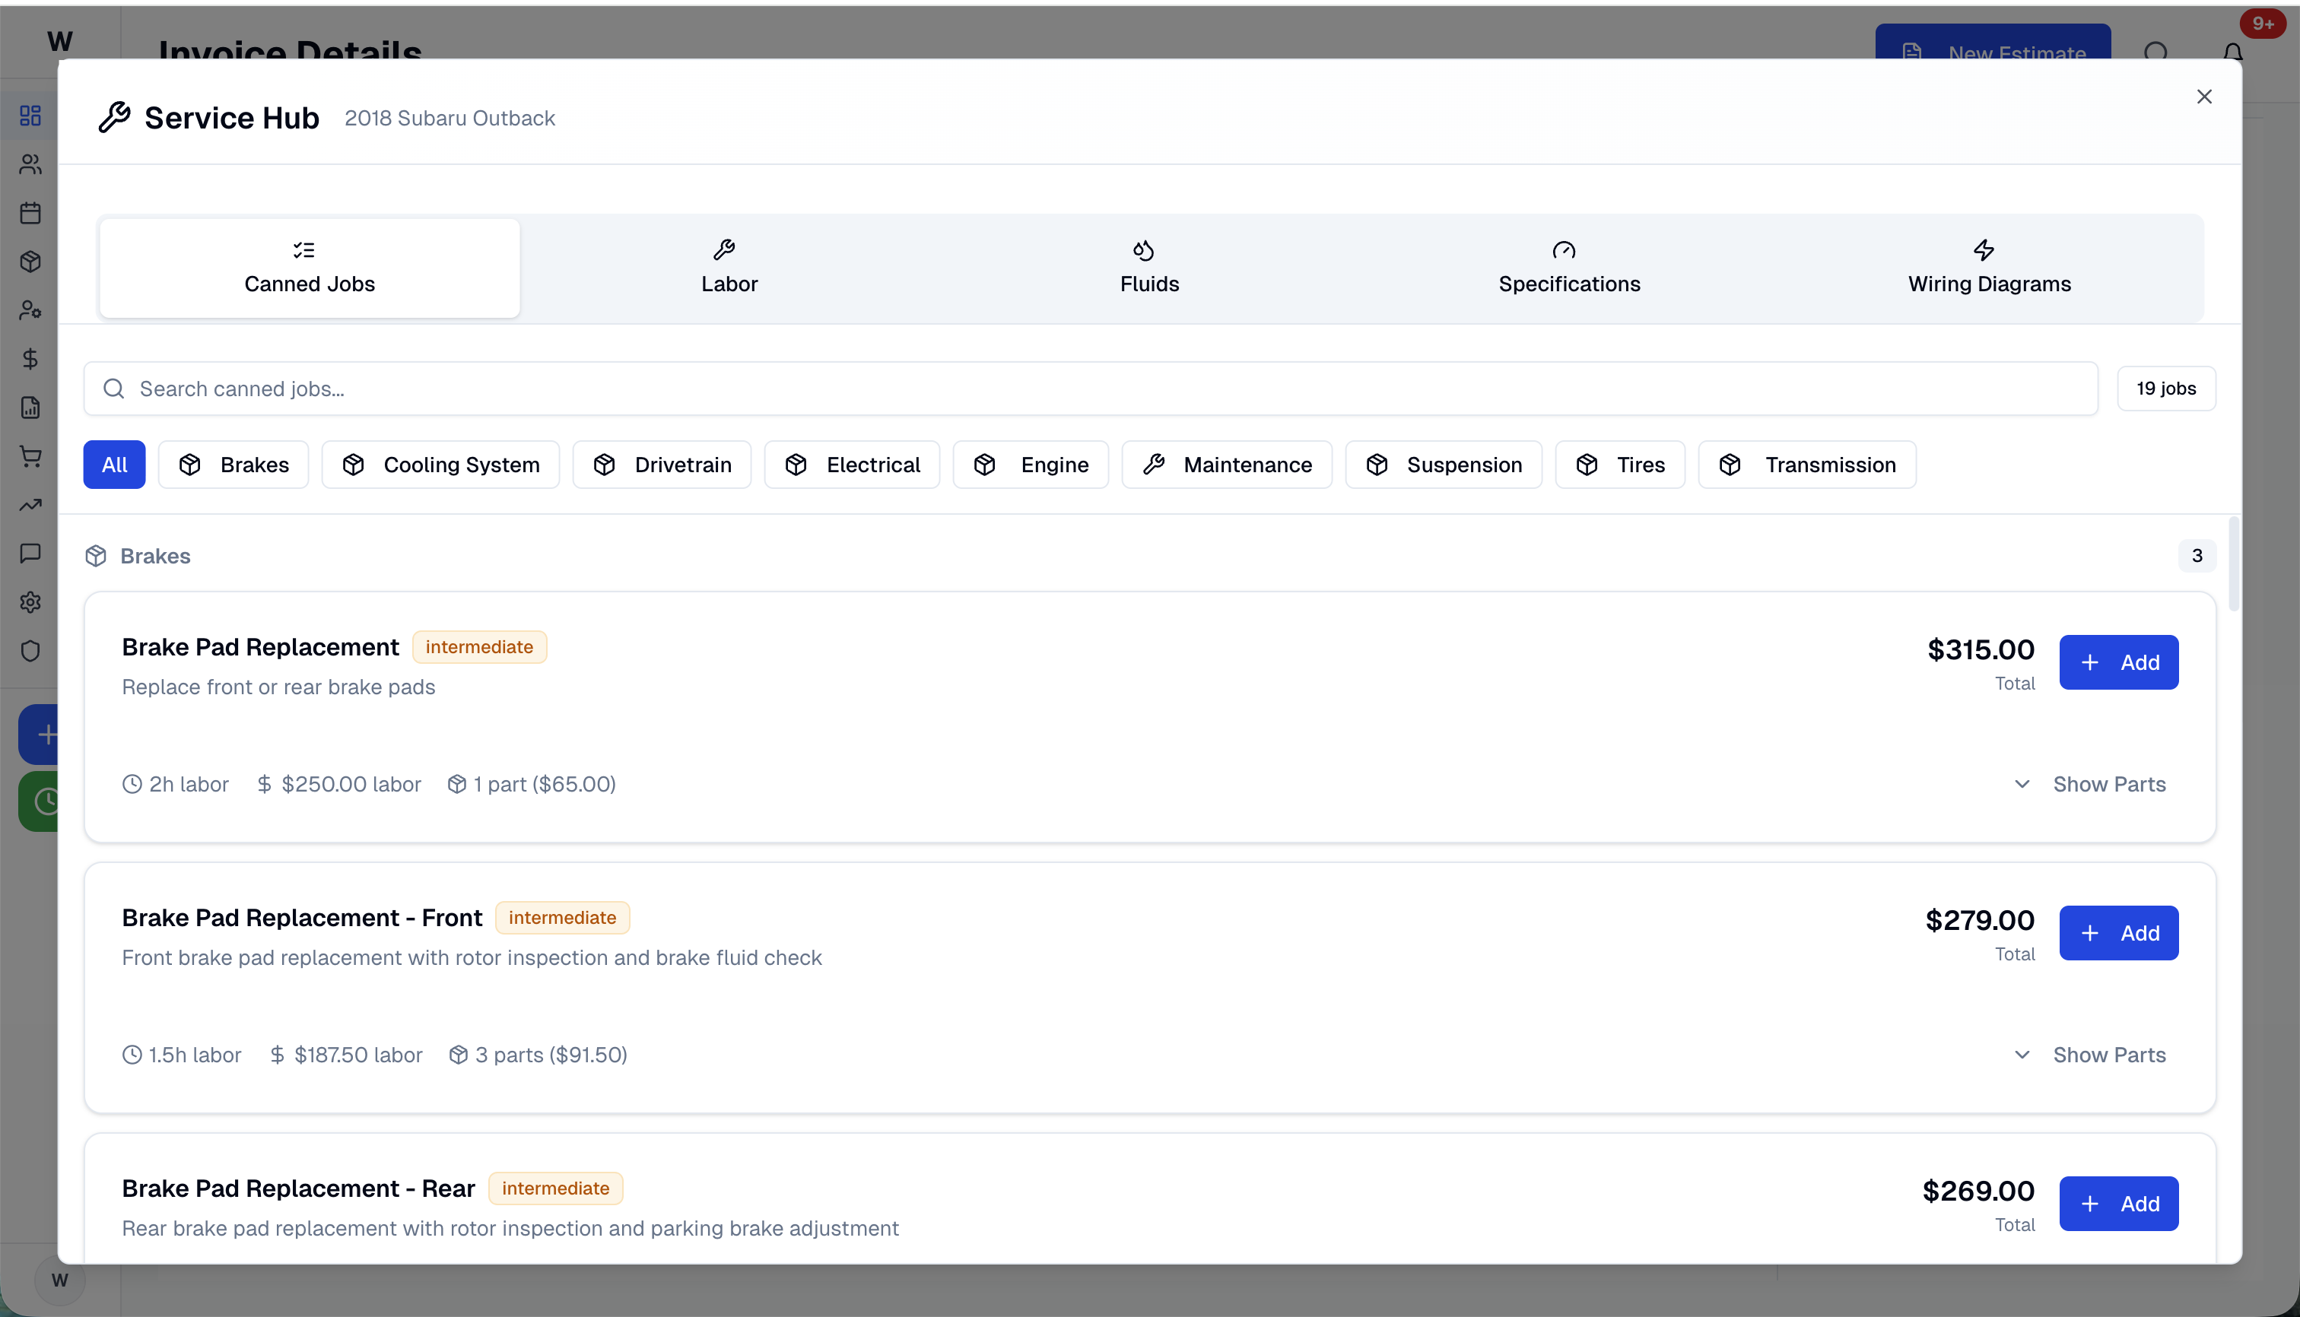The width and height of the screenshot is (2300, 1317).
Task: Click the wrench icon beside Service Hub title
Action: 115,118
